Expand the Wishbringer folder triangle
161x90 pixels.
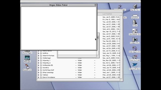coord(38,58)
